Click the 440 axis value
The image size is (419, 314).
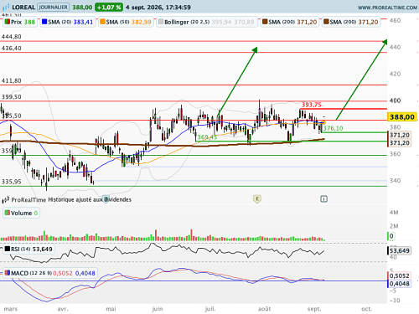[x=395, y=47]
